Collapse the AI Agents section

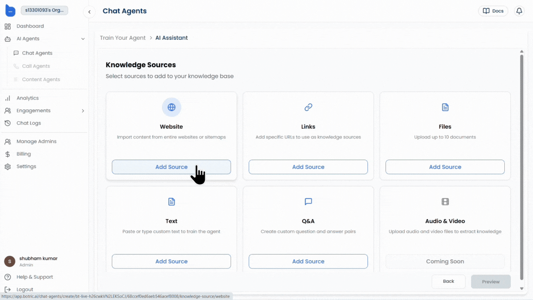83,38
